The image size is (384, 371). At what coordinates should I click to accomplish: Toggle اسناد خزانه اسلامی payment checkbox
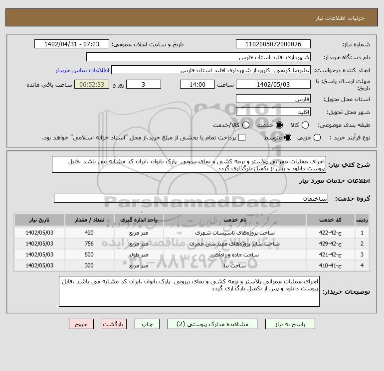click(242, 137)
